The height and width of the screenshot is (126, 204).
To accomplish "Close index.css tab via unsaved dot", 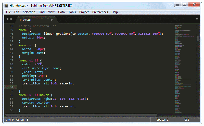I will point(52,20).
